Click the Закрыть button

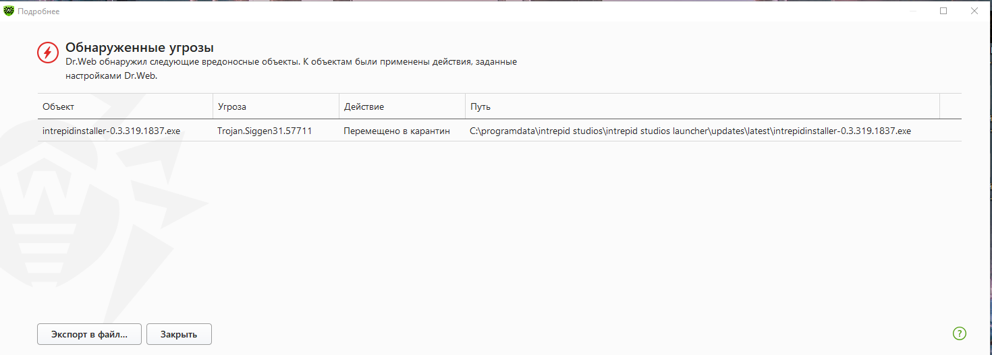click(x=179, y=334)
